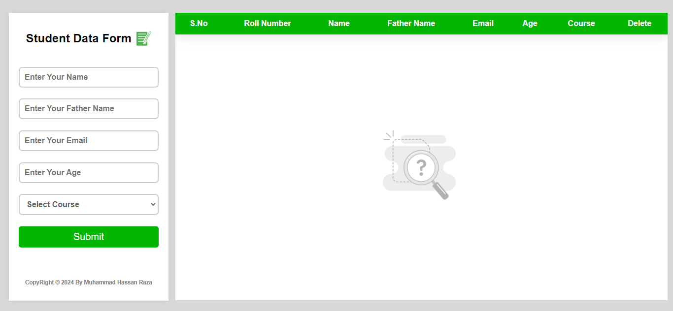Focus the Enter Your Name field
The image size is (673, 311).
pyautogui.click(x=89, y=77)
